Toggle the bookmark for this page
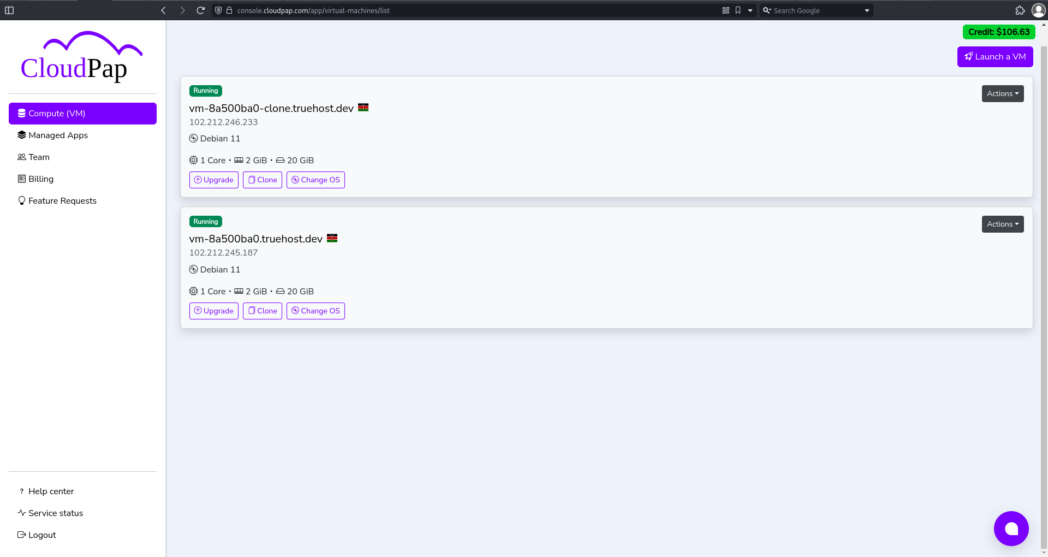The image size is (1048, 557). click(738, 10)
